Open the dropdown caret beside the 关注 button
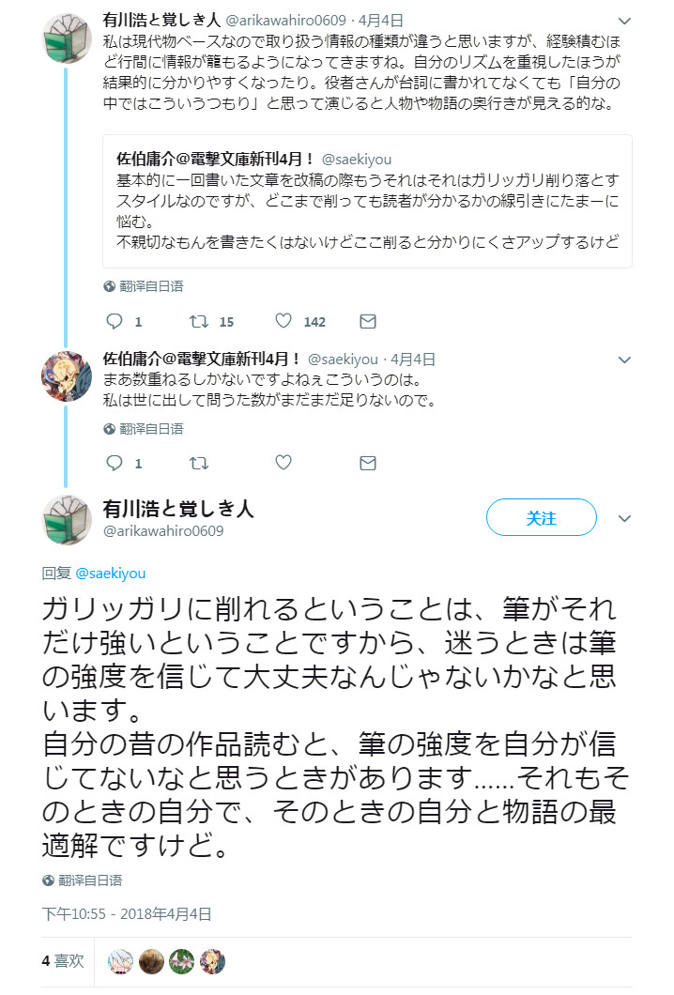 pos(623,516)
